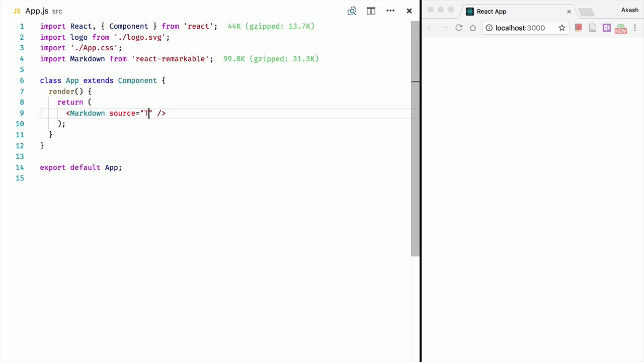Screen dimensions: 644x362
Task: Click the '99.8K (gzipped: 31.3K)' size annotation
Action: click(x=271, y=59)
